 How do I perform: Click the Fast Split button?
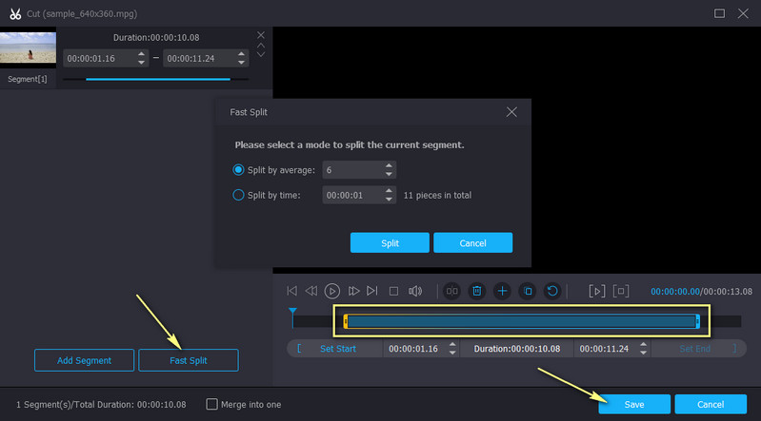tap(189, 360)
